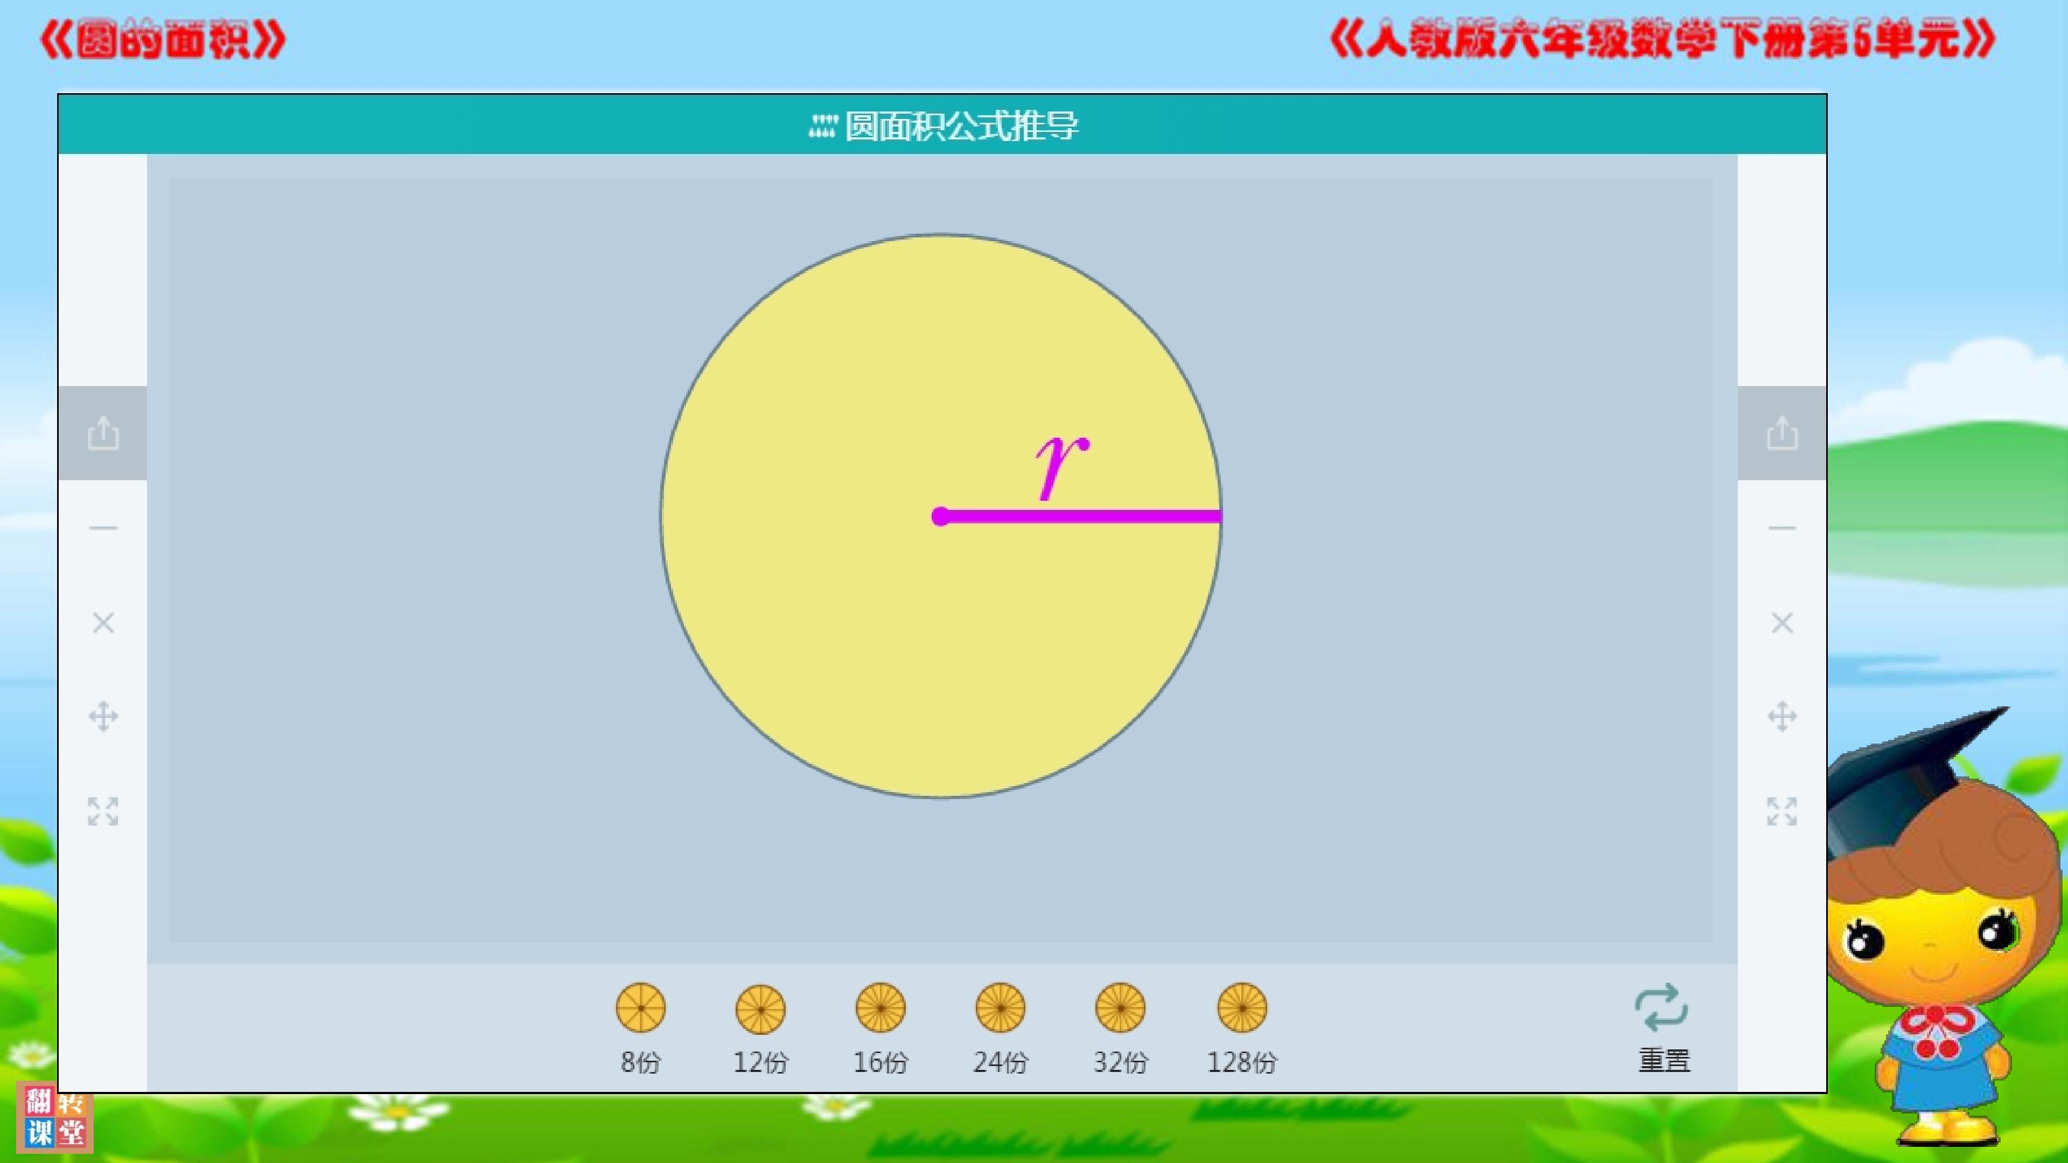Click the left sidebar share icon
Image resolution: width=2068 pixels, height=1163 pixels.
tap(103, 433)
